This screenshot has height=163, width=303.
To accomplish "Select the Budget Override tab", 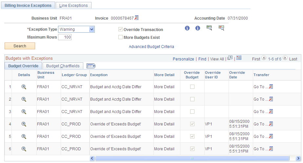I will [x=23, y=66].
